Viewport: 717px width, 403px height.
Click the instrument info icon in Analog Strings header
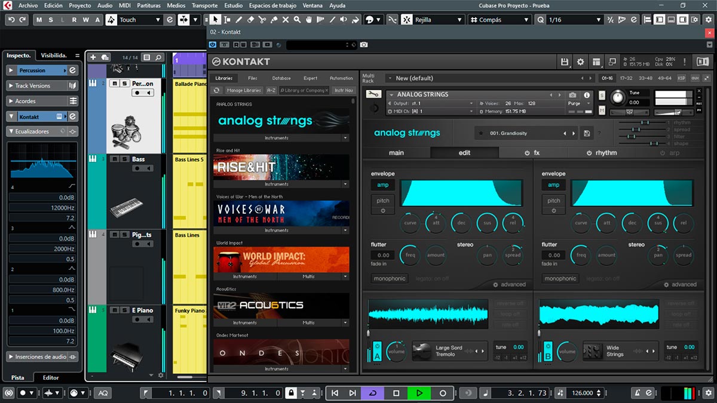[x=587, y=95]
